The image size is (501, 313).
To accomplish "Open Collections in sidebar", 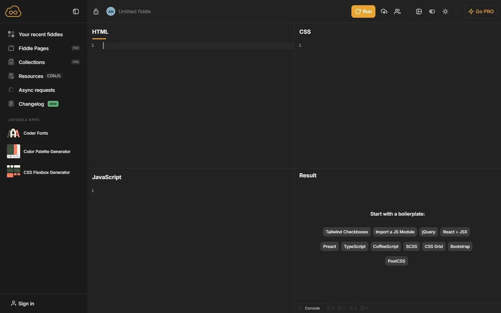I will (x=32, y=62).
